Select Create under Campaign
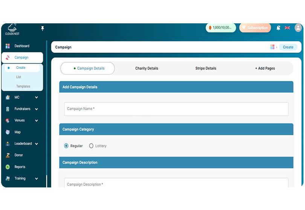 (x=22, y=68)
